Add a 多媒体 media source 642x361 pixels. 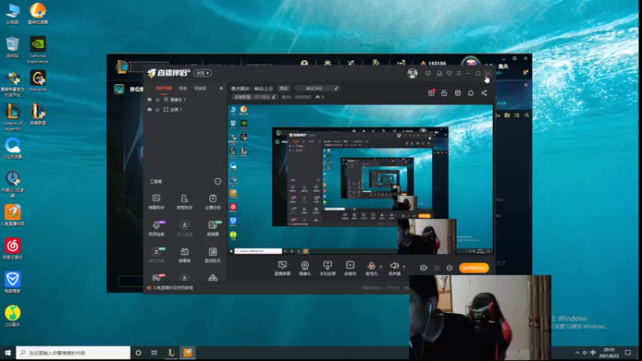[350, 268]
